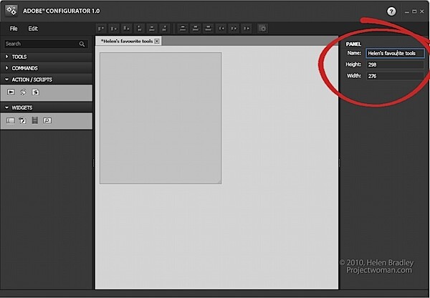
Task: Select the Script File document icon
Action: [35, 92]
